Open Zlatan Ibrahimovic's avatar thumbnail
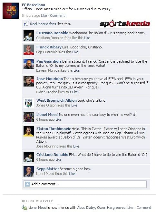 point(29,131)
